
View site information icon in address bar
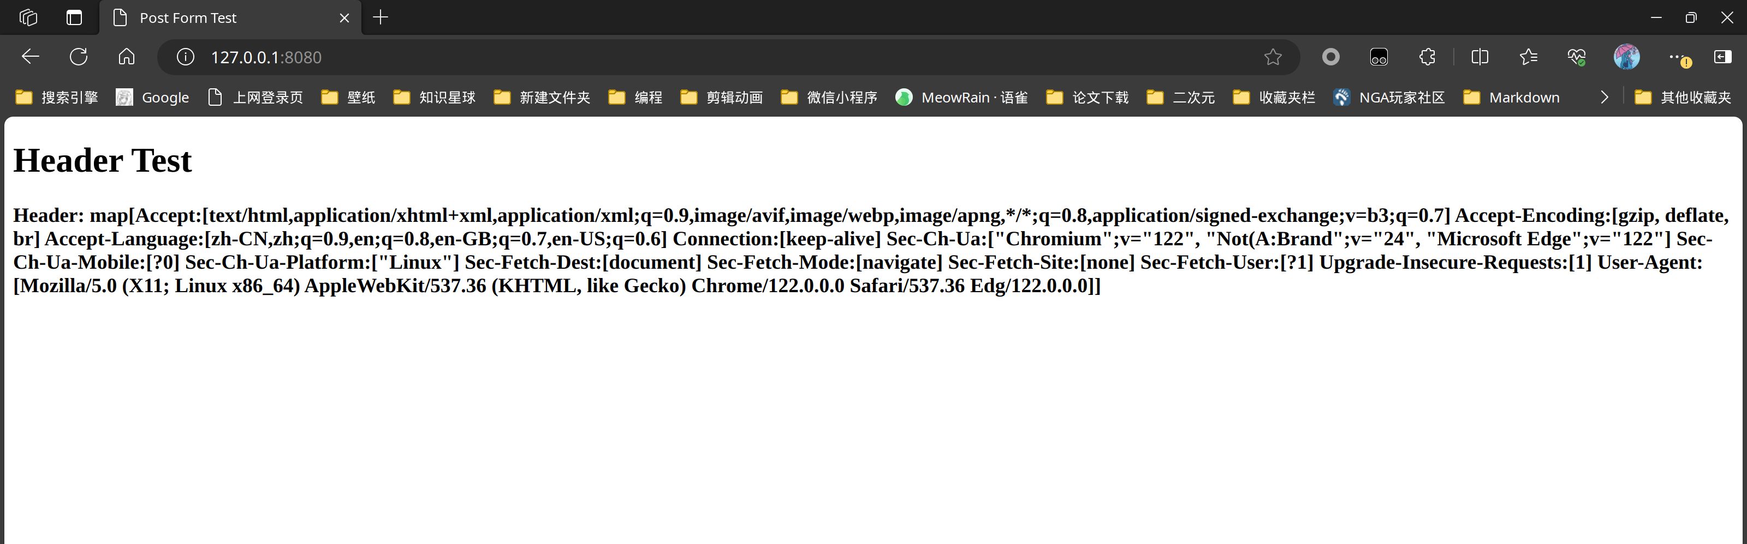pyautogui.click(x=185, y=57)
